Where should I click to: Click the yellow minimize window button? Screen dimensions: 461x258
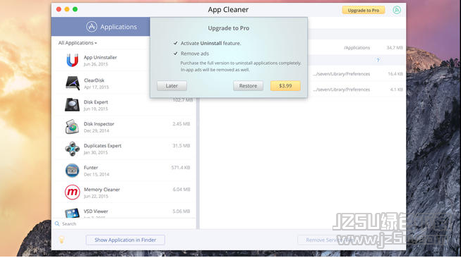pyautogui.click(x=67, y=9)
